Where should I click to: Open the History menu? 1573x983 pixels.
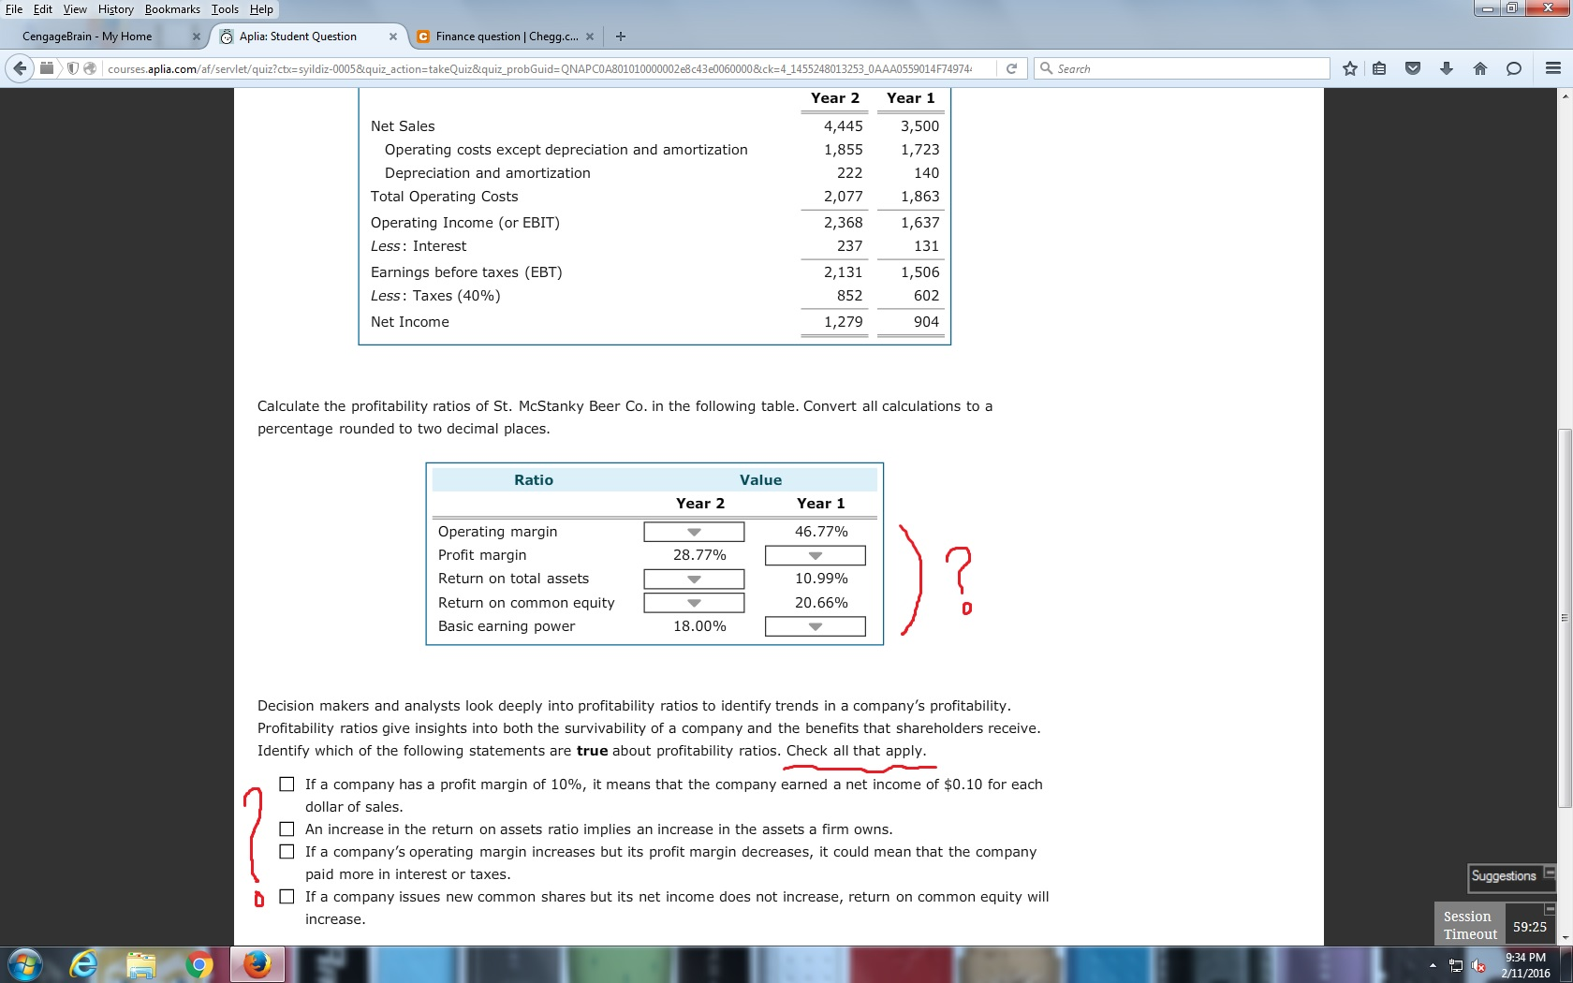click(x=115, y=8)
